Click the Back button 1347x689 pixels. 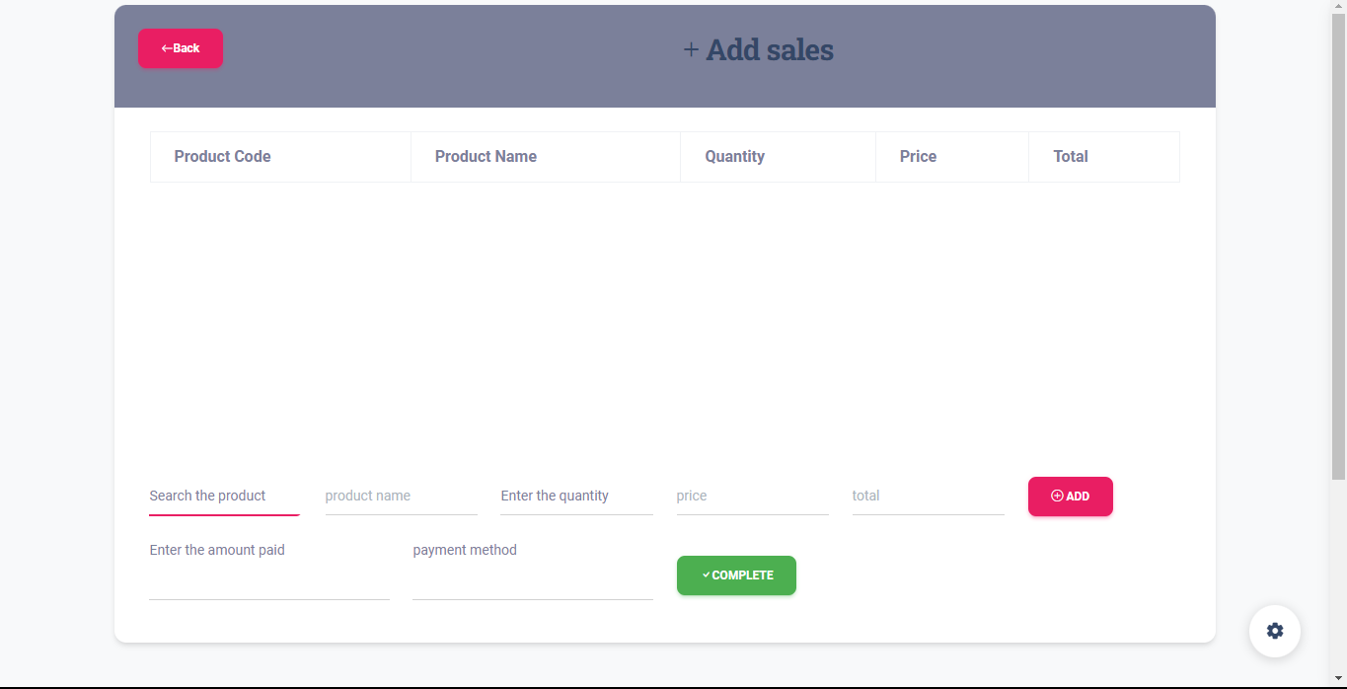coord(181,48)
